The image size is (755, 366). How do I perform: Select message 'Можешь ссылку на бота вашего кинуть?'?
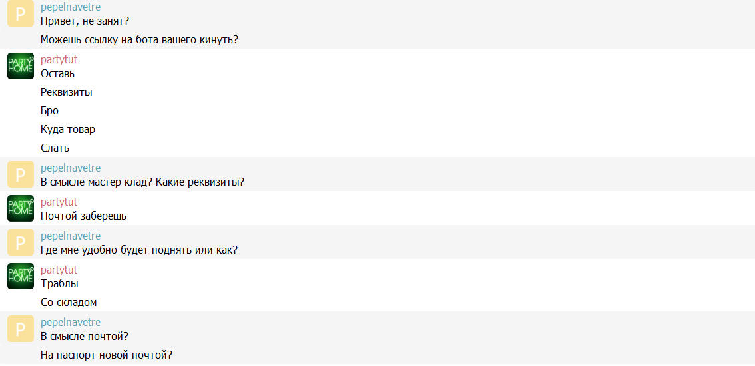[x=140, y=40]
